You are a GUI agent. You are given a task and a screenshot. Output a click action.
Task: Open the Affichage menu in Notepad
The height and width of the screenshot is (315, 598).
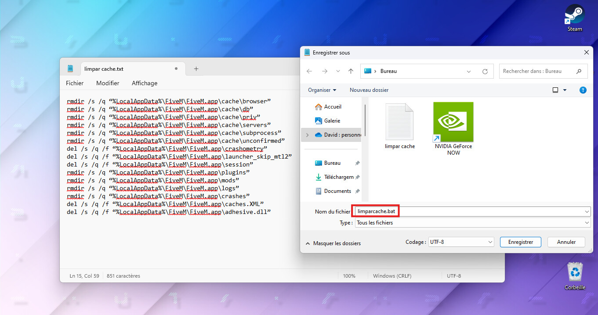[144, 83]
